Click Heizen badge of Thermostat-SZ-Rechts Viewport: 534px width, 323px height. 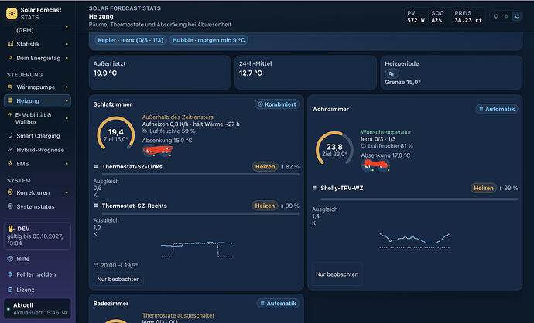(265, 206)
